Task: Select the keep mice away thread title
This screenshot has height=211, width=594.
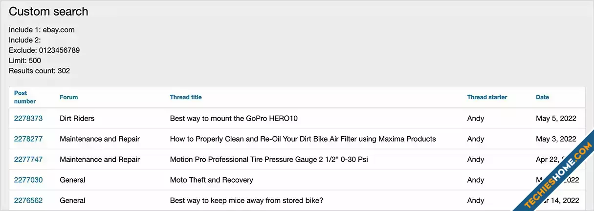Action: click(246, 200)
